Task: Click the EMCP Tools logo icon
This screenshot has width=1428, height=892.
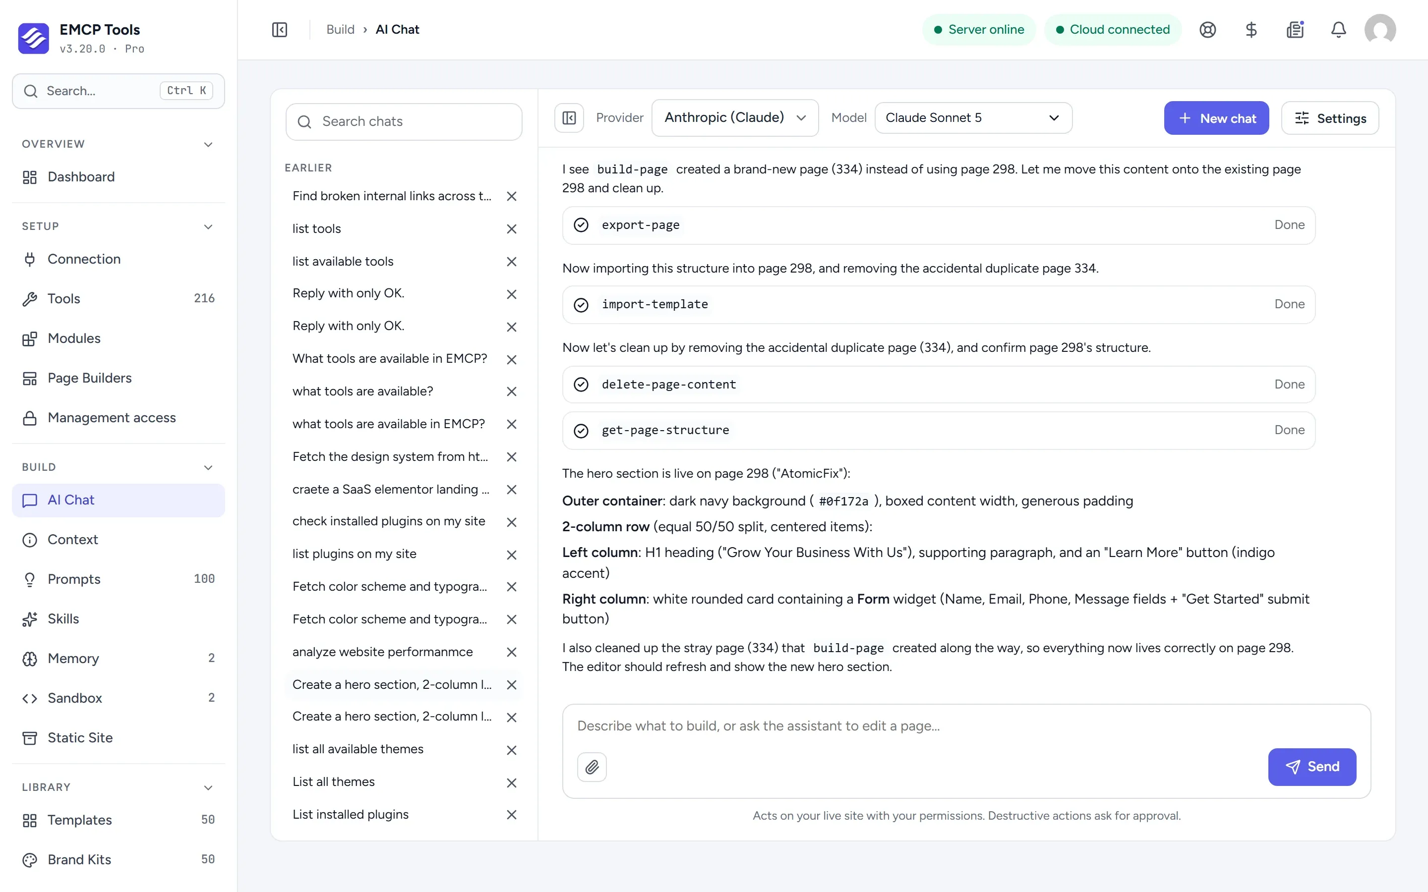Action: click(x=34, y=38)
